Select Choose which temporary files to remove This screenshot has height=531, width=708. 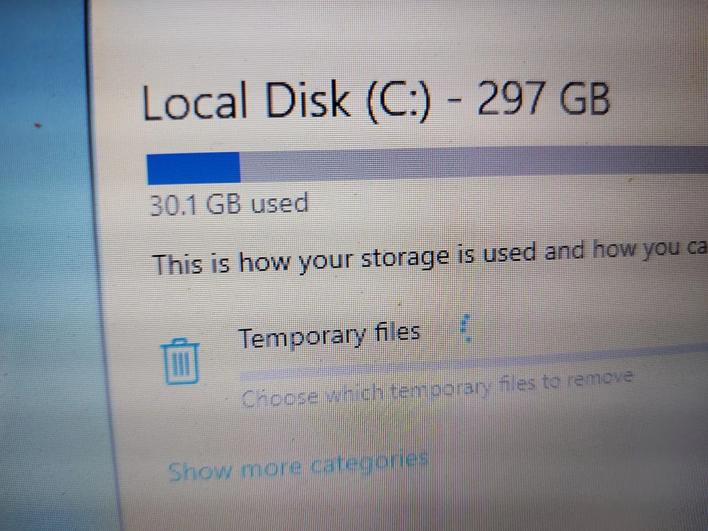(437, 389)
